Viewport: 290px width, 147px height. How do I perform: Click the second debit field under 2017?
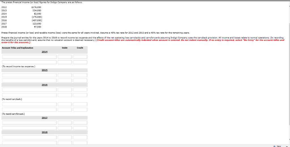[65, 128]
